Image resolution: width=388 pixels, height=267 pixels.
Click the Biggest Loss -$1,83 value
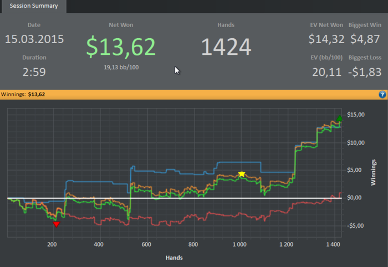[x=365, y=72]
